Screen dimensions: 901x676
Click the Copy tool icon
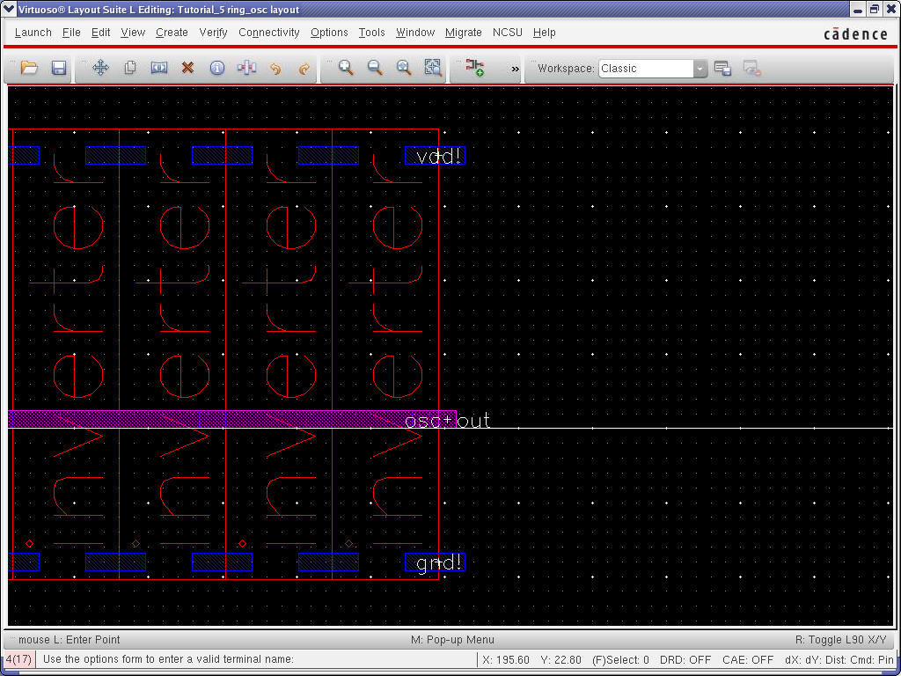(130, 68)
